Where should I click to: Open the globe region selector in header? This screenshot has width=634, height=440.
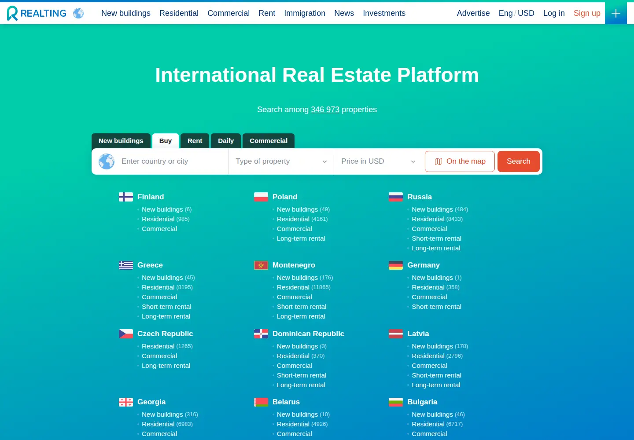(x=78, y=13)
